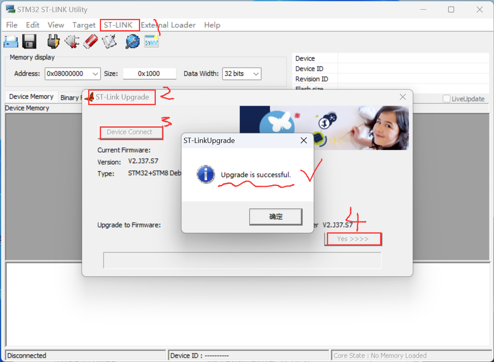Viewport: 494px width, 362px height.
Task: Click the Save floppy disk icon
Action: pos(29,41)
